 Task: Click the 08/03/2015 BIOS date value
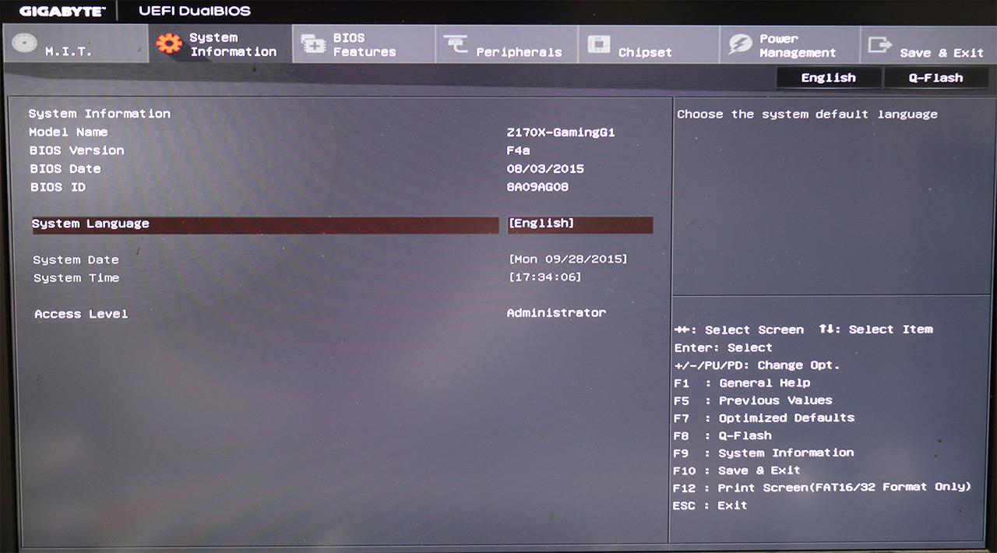point(545,169)
